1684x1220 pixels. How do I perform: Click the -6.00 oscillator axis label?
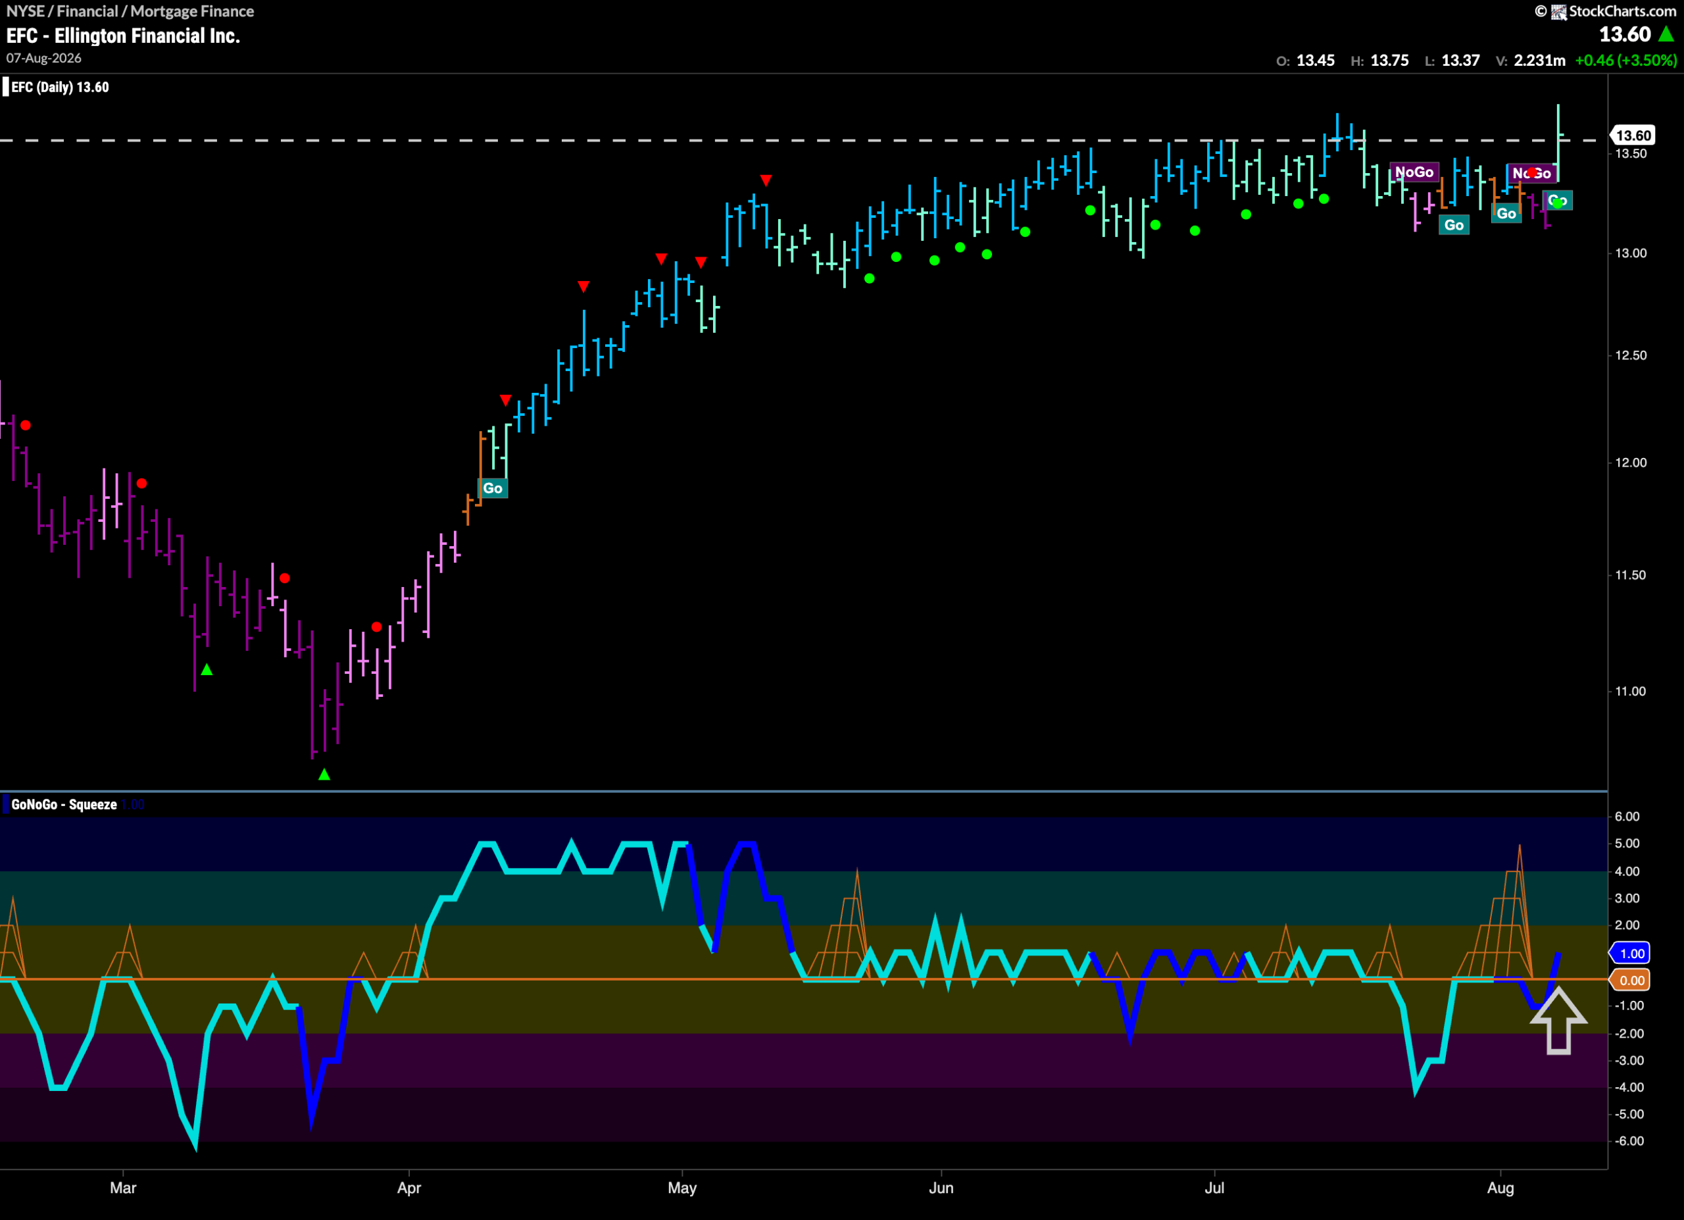tap(1628, 1140)
